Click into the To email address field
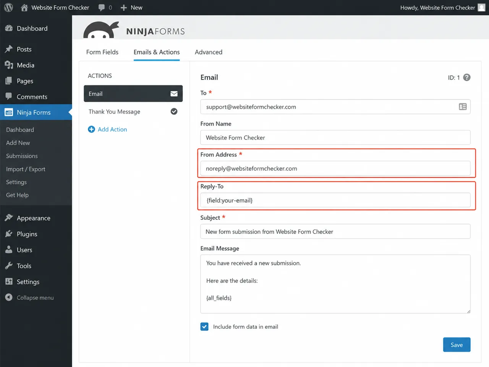This screenshot has width=489, height=367. (x=335, y=107)
